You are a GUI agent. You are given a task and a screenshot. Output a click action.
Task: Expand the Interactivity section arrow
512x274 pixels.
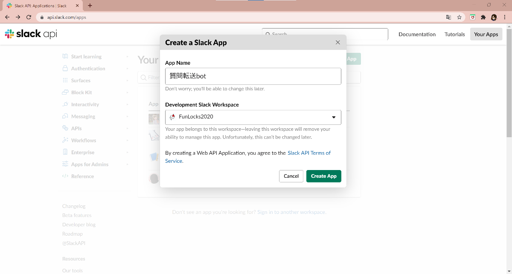pos(127,104)
